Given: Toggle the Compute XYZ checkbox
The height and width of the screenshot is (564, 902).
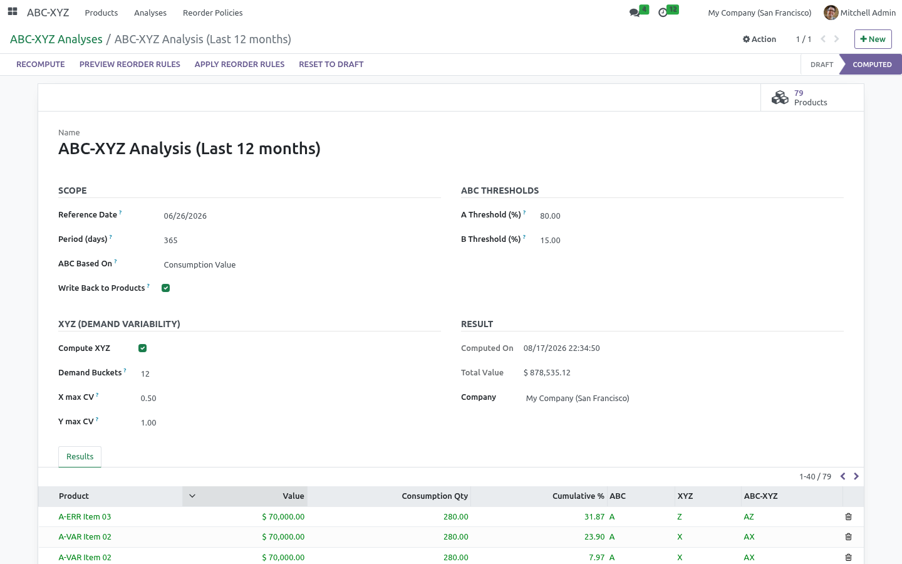Looking at the screenshot, I should (143, 348).
